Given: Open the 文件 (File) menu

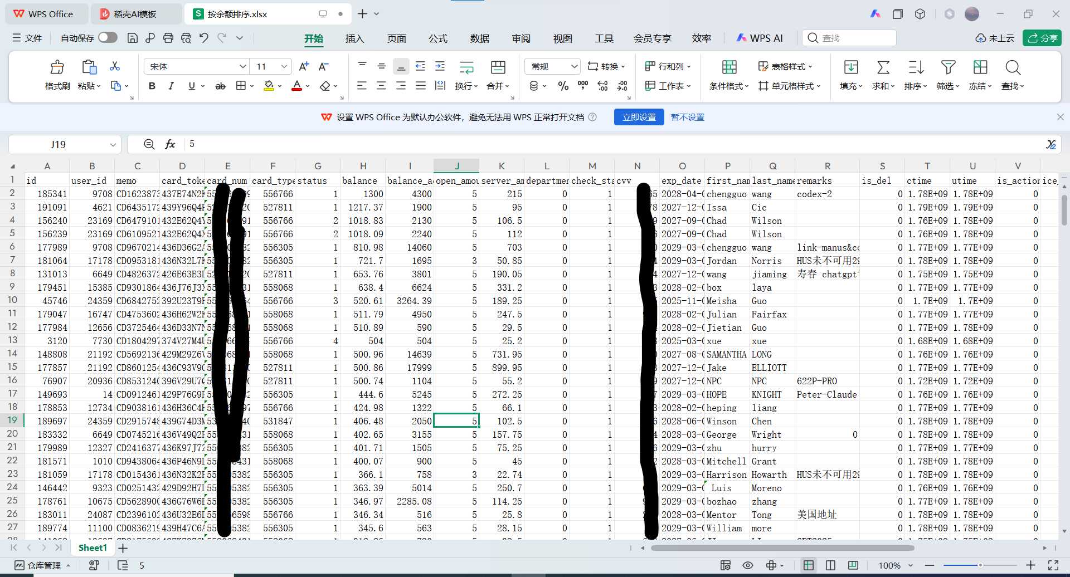Looking at the screenshot, I should pos(27,38).
